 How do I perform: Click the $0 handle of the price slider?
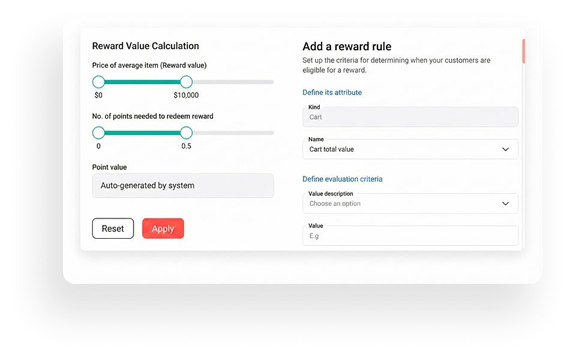pos(98,82)
